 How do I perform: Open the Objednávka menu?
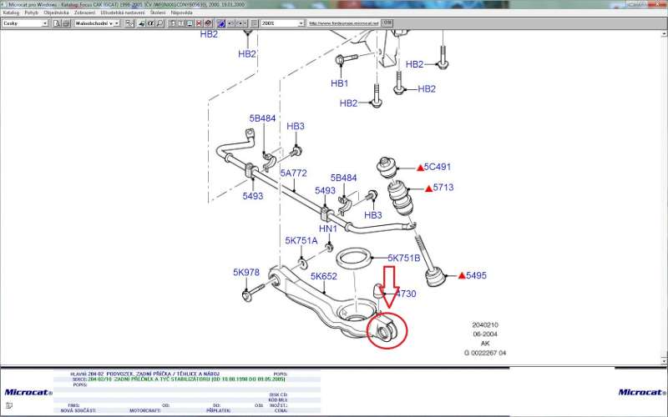click(x=56, y=13)
